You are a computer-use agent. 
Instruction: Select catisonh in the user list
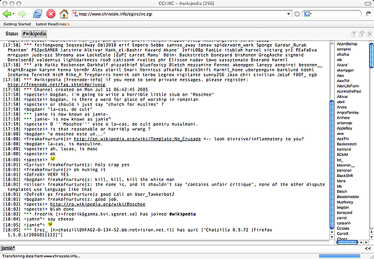[x=343, y=223]
